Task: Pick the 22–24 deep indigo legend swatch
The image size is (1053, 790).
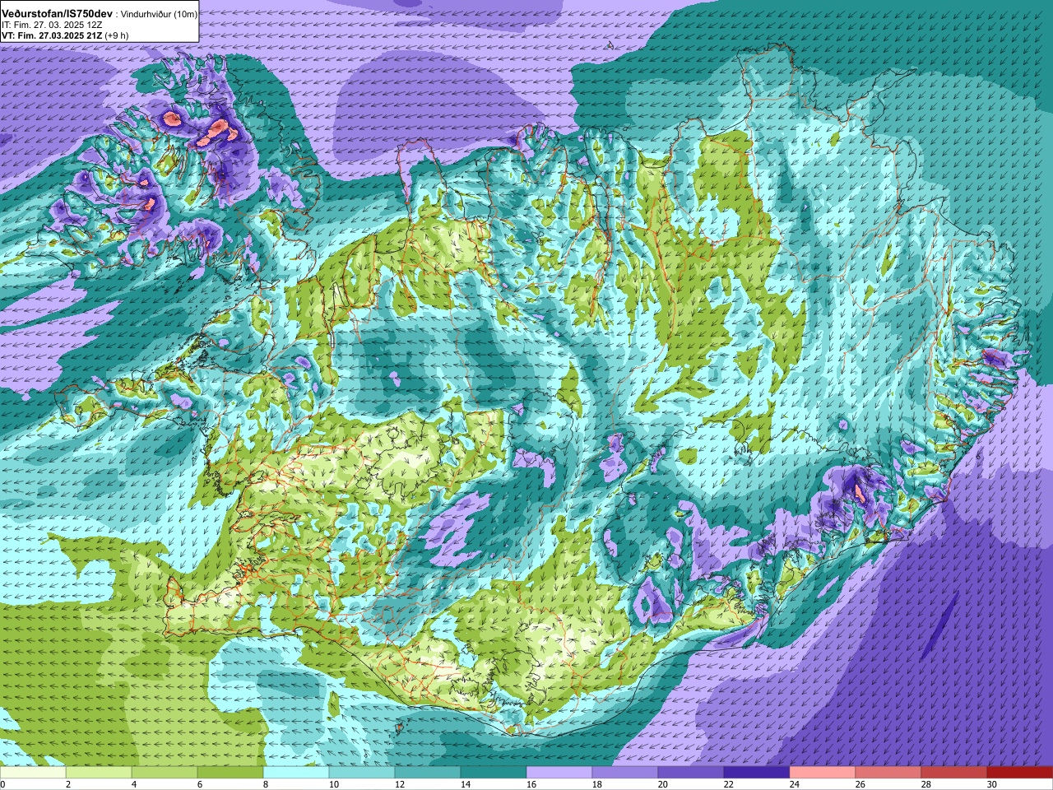Action: [757, 773]
